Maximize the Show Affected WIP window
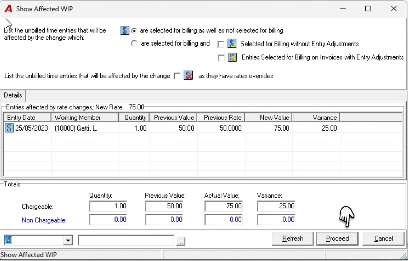This screenshot has width=408, height=261. (368, 9)
